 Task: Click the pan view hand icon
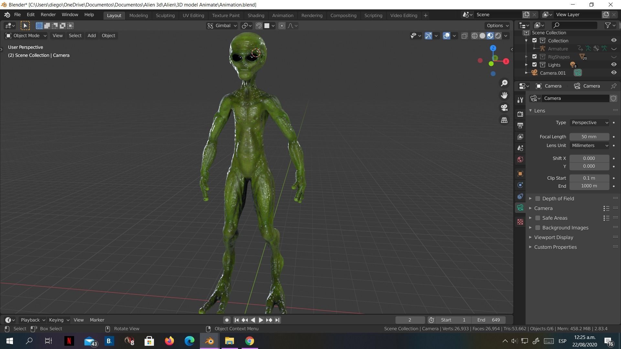(504, 95)
